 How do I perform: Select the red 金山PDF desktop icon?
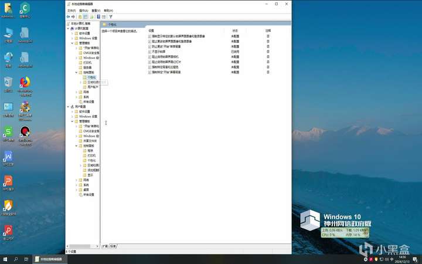point(8,232)
